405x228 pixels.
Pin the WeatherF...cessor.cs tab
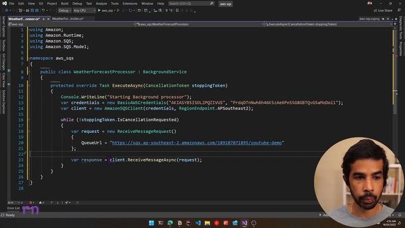click(x=44, y=19)
